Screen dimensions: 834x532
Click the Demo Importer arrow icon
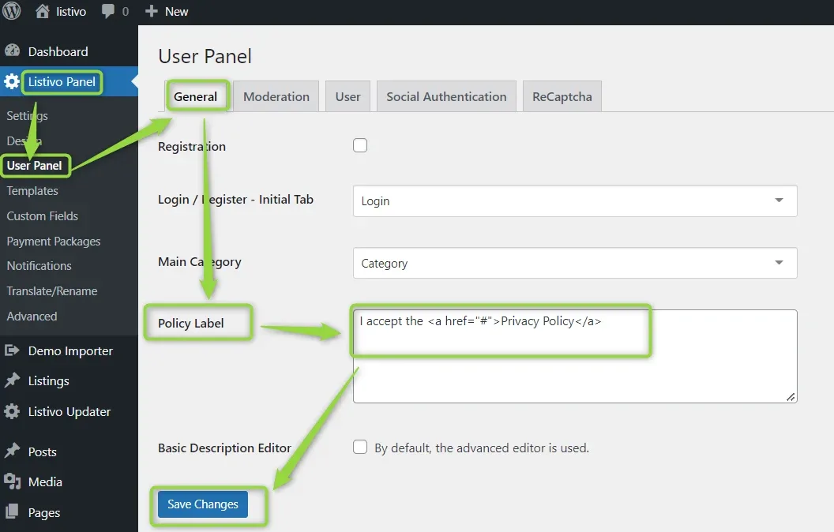point(12,350)
